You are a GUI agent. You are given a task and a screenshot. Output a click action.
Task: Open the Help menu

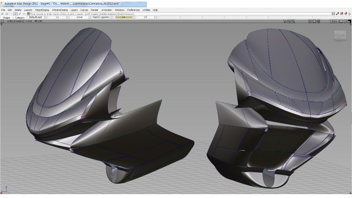coord(155,10)
